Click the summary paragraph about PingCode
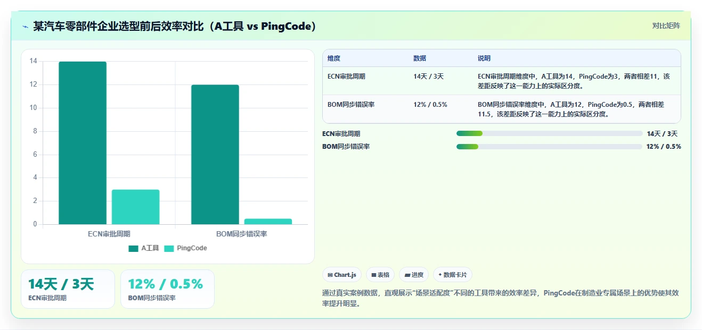The width and height of the screenshot is (702, 330). (500, 299)
